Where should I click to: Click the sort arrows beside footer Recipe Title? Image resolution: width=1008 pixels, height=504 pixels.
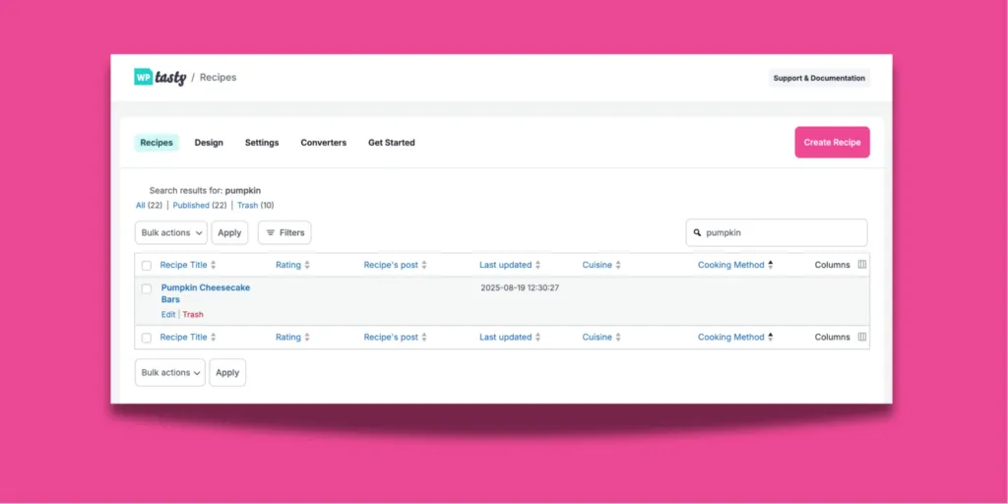tap(214, 338)
